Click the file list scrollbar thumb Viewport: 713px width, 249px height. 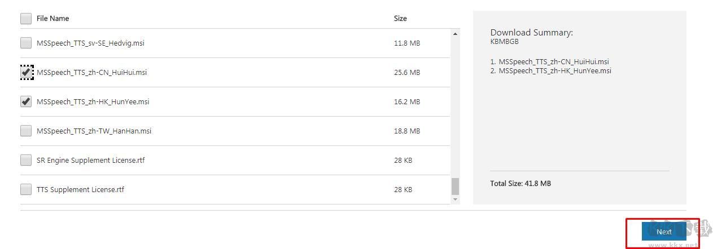click(x=455, y=186)
